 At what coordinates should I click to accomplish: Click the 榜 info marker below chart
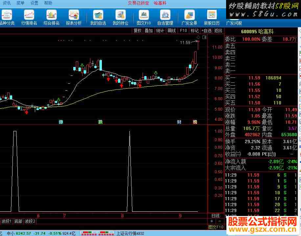point(195,122)
